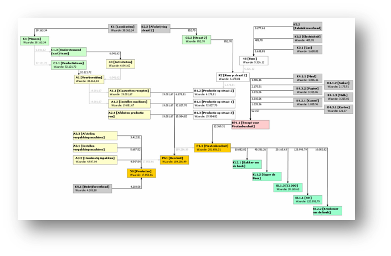Click the R2 [Runs p straat 2] node

click(233, 77)
